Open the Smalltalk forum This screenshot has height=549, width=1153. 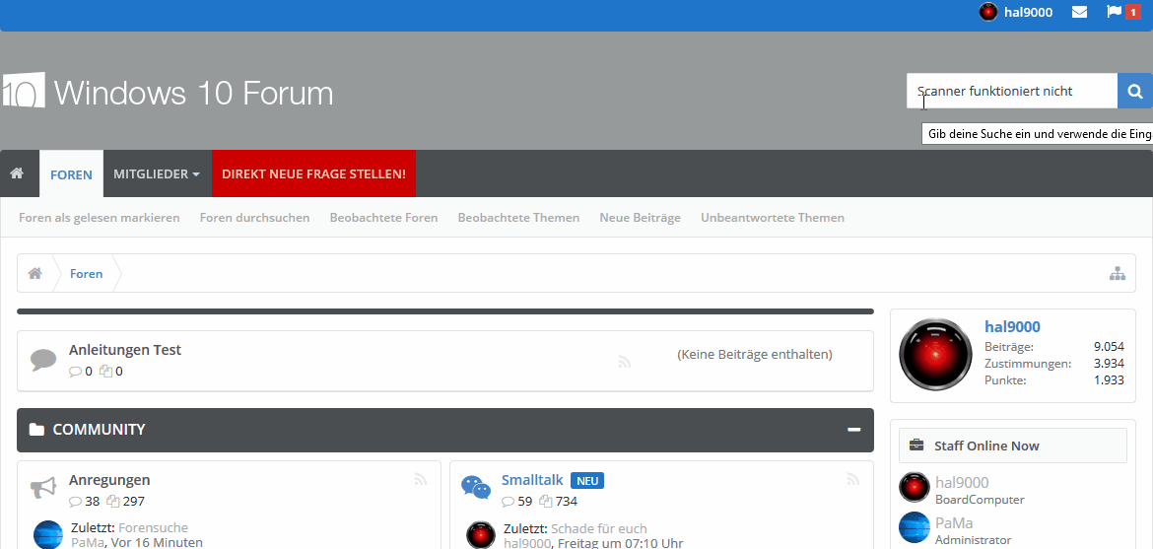coord(532,480)
